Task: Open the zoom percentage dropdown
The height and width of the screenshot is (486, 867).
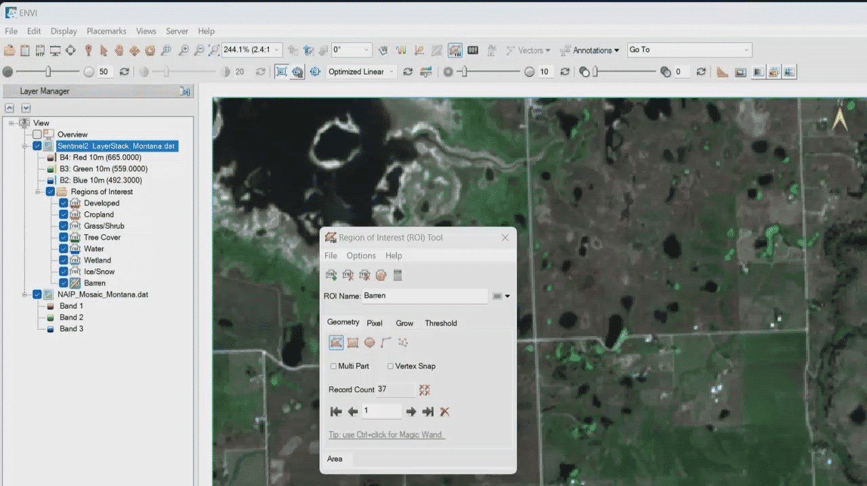Action: pyautogui.click(x=278, y=50)
